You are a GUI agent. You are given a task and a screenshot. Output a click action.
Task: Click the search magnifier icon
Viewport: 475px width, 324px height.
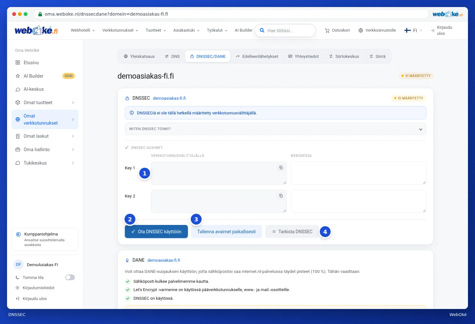click(262, 30)
